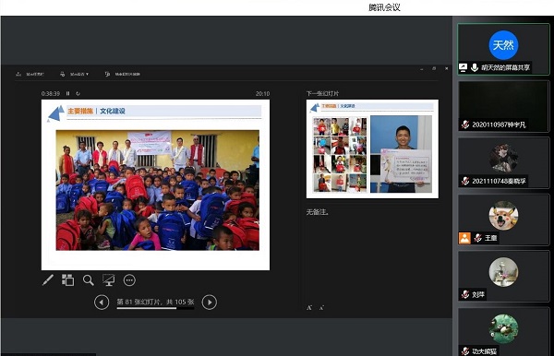Activate the zoom into slide magnifier
The width and height of the screenshot is (554, 356).
pyautogui.click(x=88, y=280)
